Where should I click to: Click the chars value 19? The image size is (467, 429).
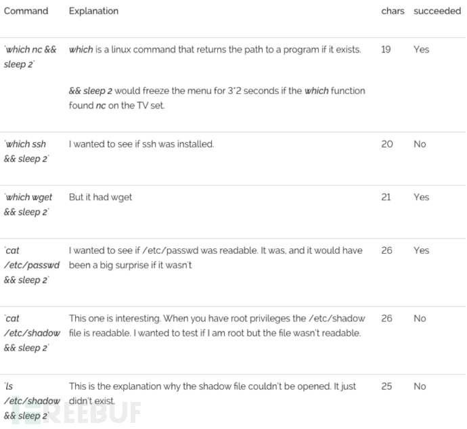pyautogui.click(x=386, y=49)
